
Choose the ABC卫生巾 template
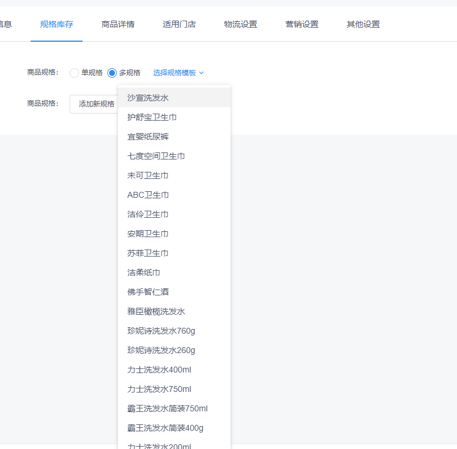175,195
